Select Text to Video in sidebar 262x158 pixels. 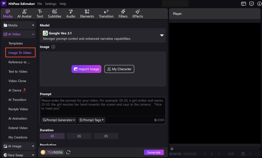[x=18, y=72]
